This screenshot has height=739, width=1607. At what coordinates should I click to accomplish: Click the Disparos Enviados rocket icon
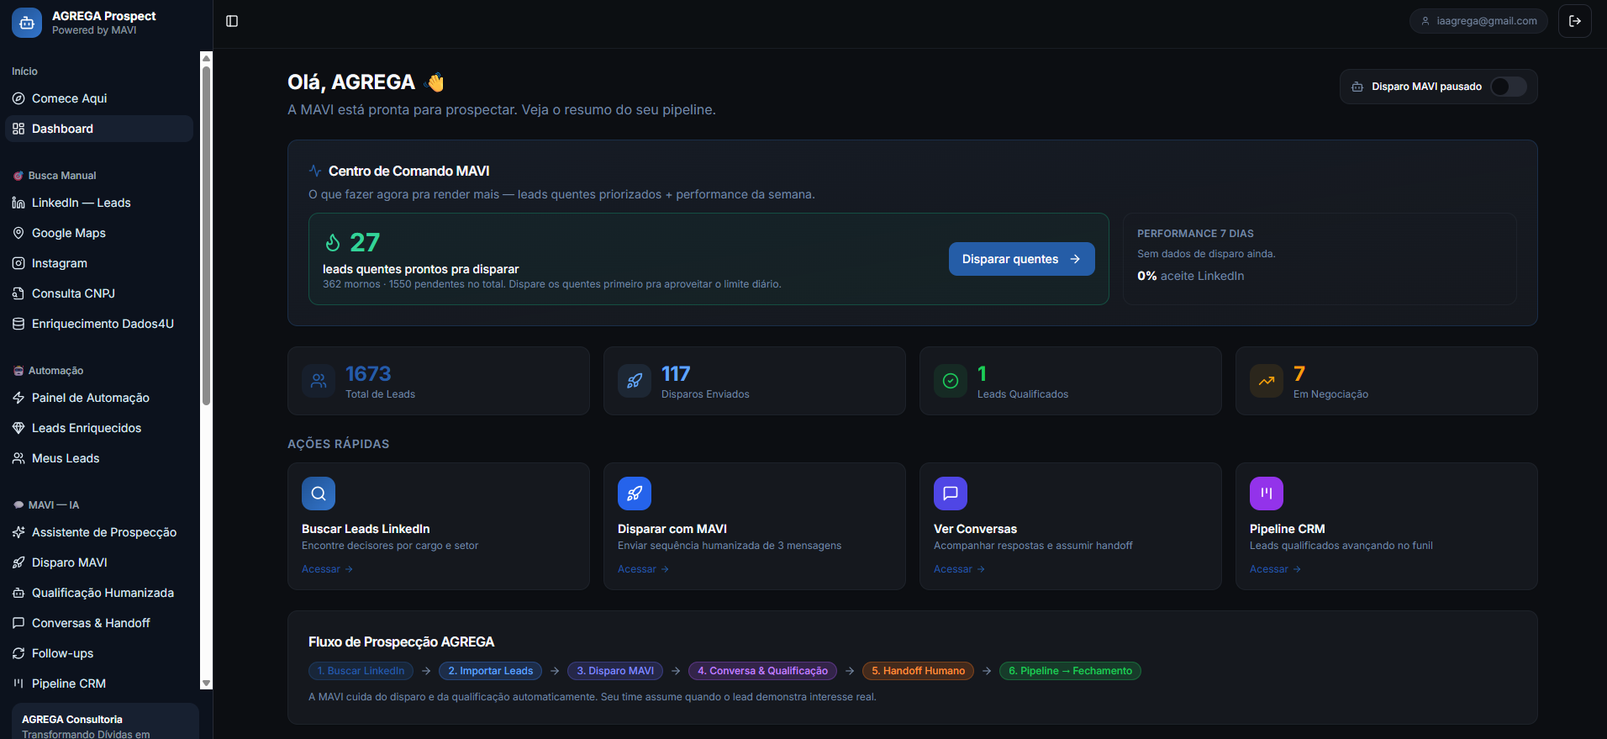click(635, 381)
